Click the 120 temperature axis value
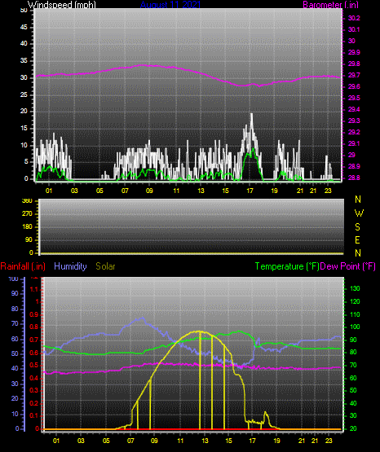 pyautogui.click(x=355, y=302)
